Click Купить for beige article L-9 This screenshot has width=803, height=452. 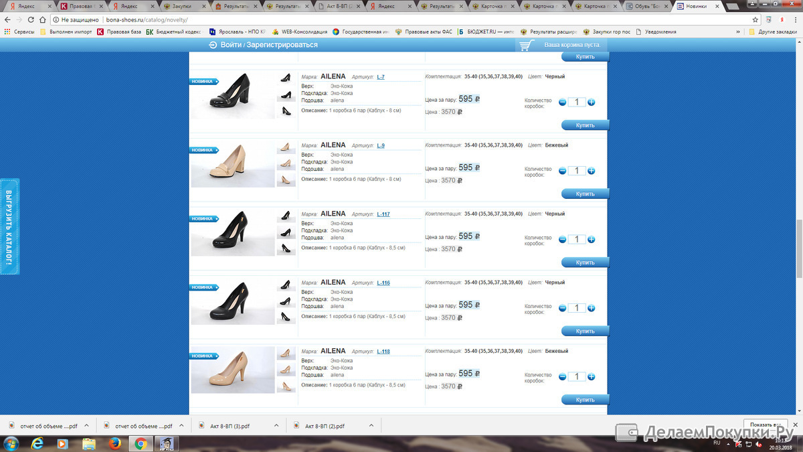click(x=585, y=194)
